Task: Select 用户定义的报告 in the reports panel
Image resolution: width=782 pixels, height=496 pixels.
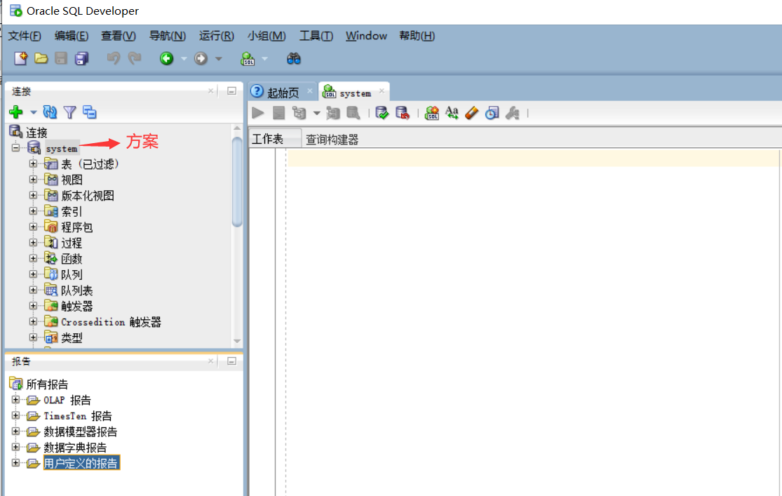Action: (x=81, y=462)
